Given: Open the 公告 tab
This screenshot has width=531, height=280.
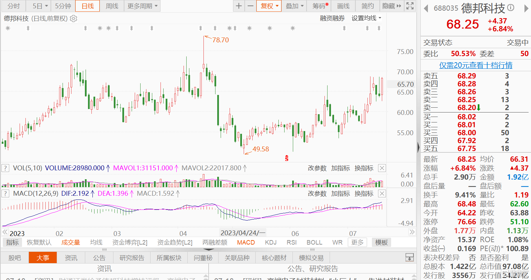Looking at the screenshot, I should [x=99, y=258].
